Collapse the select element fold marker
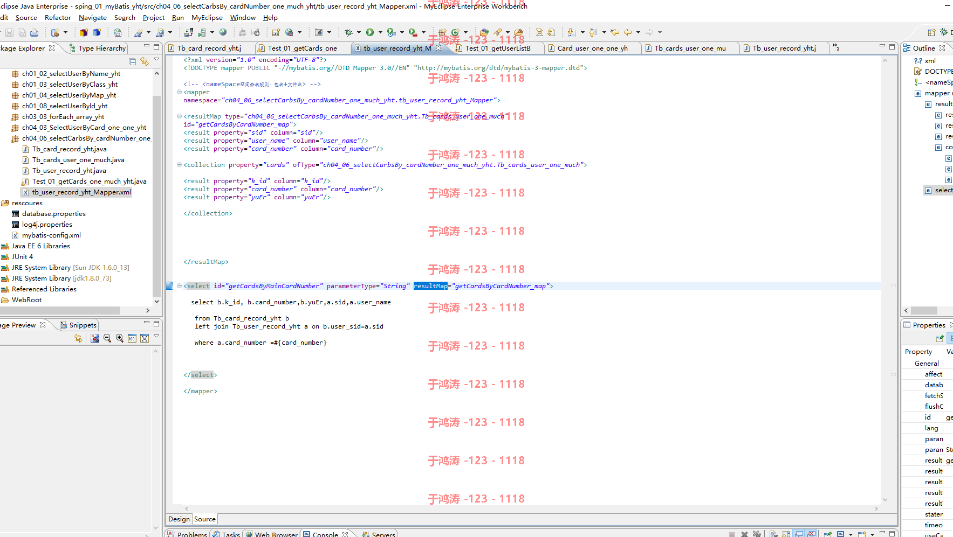The height and width of the screenshot is (537, 953). (179, 286)
